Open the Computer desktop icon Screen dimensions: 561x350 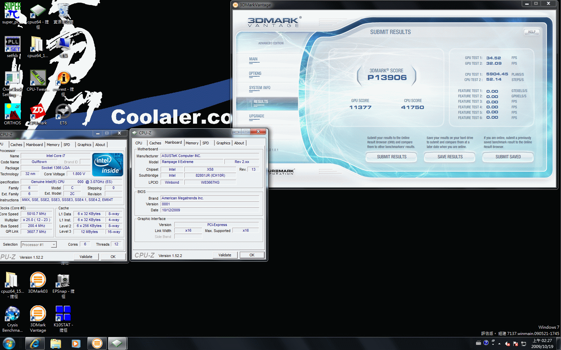63,47
